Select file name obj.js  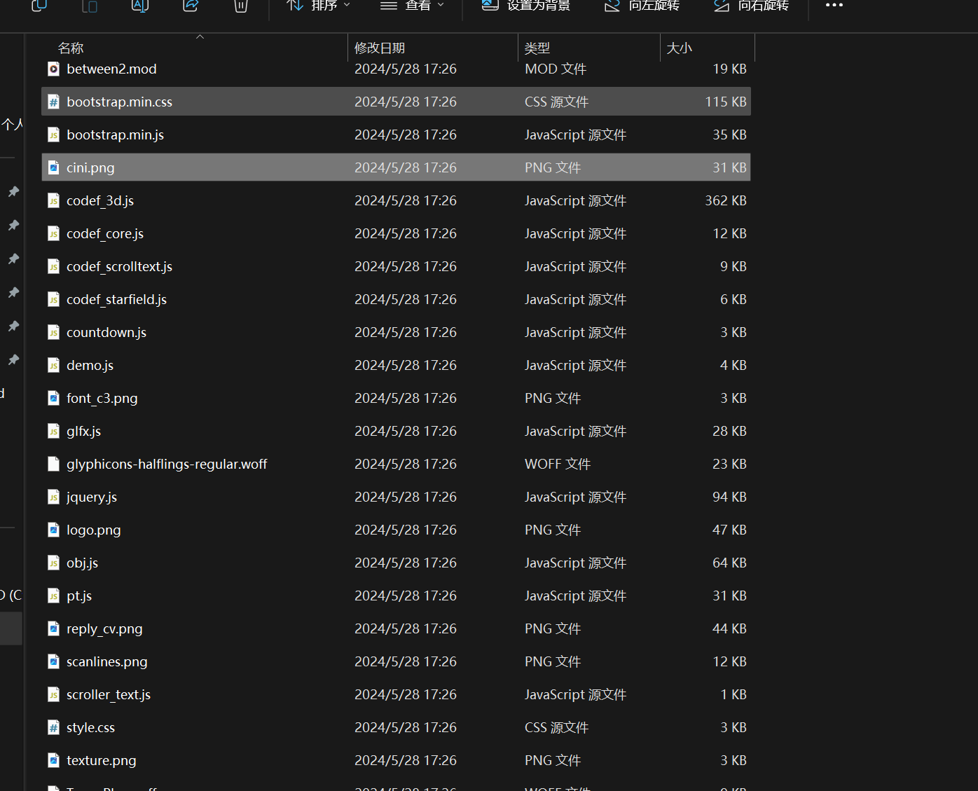(82, 563)
